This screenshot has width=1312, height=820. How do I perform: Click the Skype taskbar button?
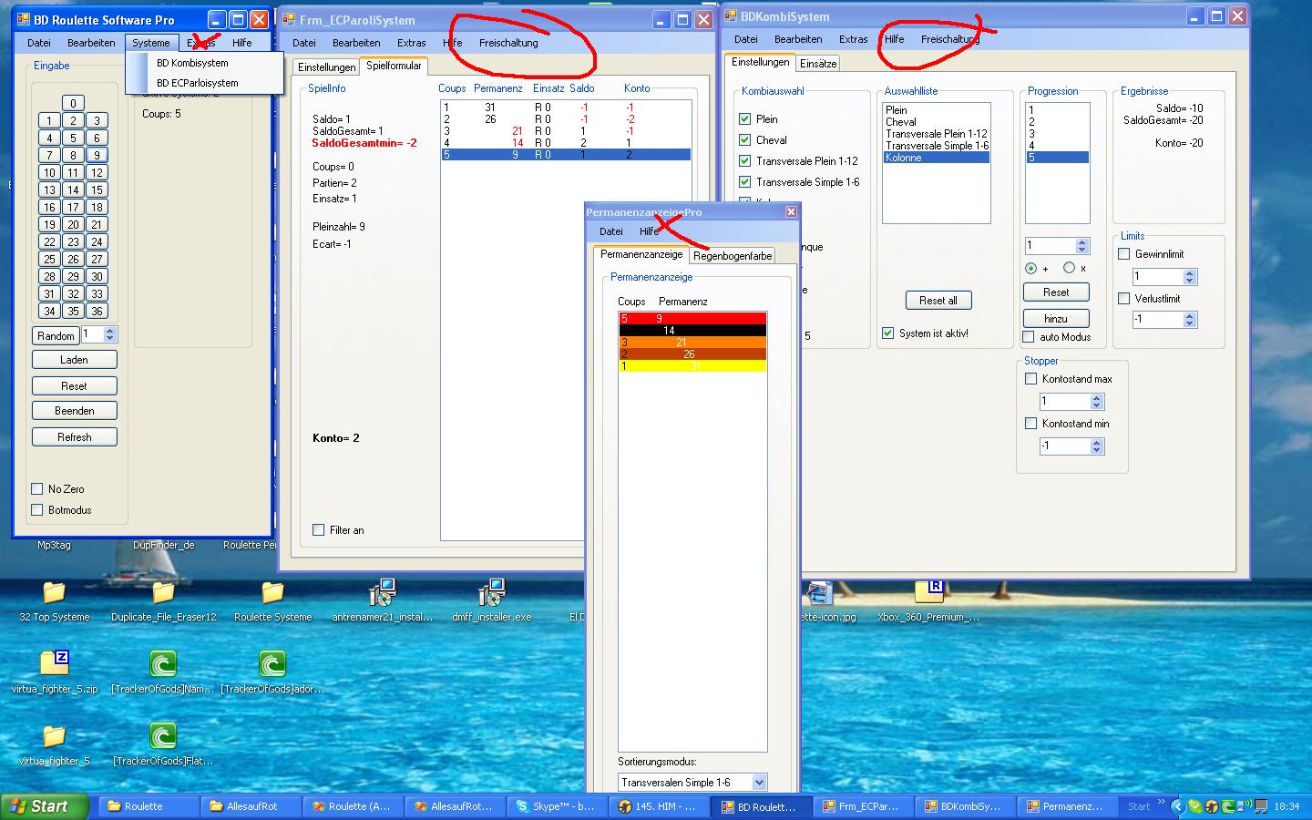[557, 806]
